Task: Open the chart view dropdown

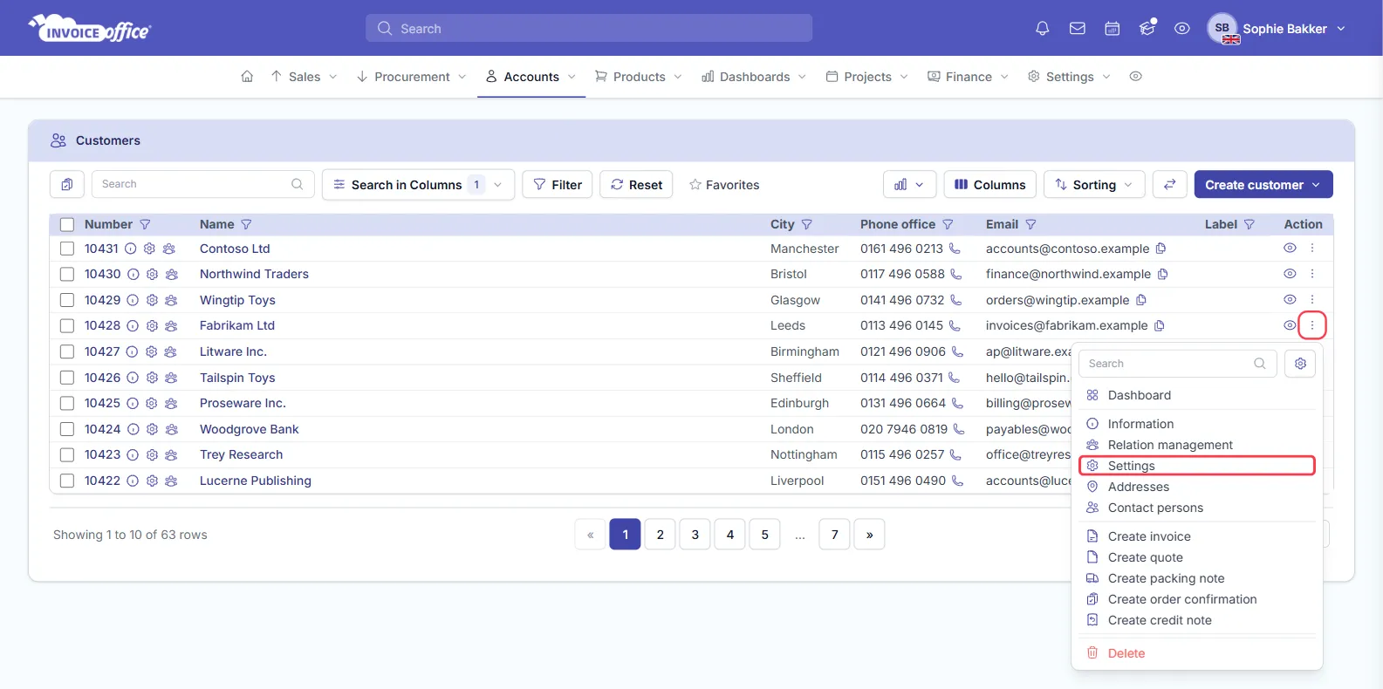Action: click(x=909, y=184)
